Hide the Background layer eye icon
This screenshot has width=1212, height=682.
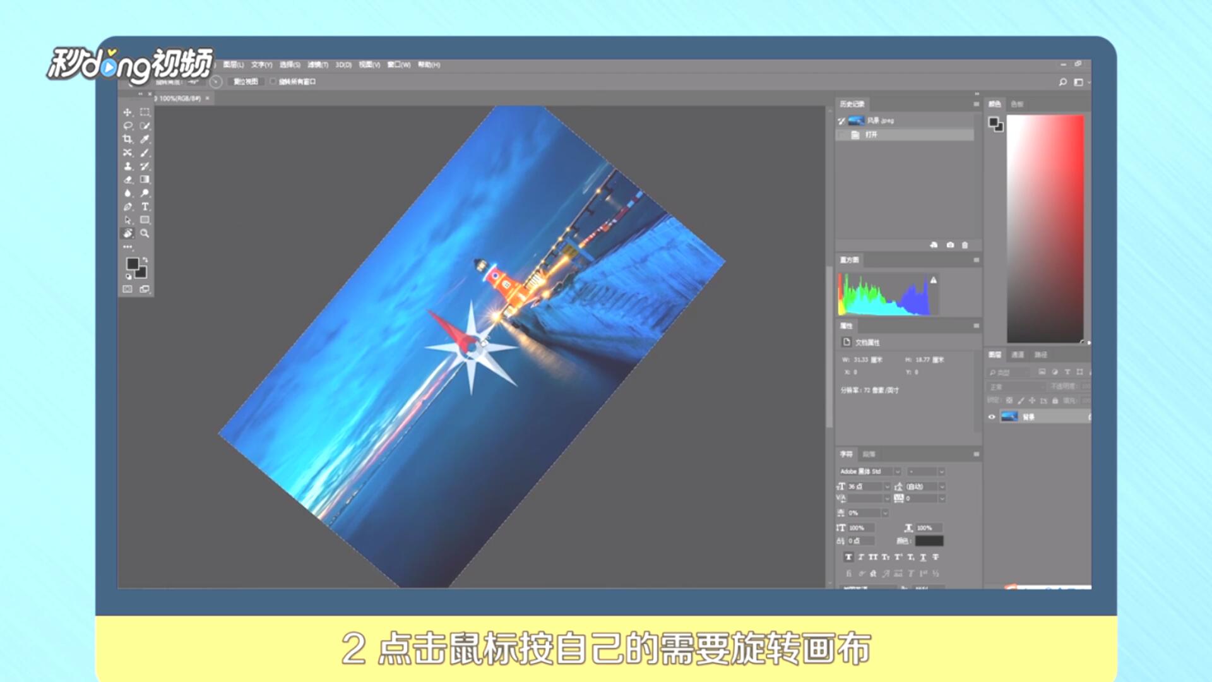point(992,417)
